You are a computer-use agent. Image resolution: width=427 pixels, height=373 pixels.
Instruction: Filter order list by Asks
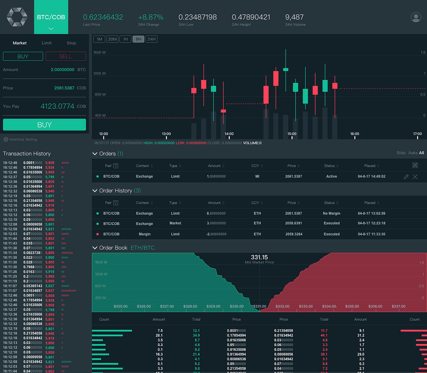(x=413, y=153)
